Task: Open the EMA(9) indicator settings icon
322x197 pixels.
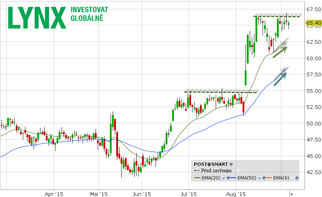Action: pyautogui.click(x=297, y=178)
